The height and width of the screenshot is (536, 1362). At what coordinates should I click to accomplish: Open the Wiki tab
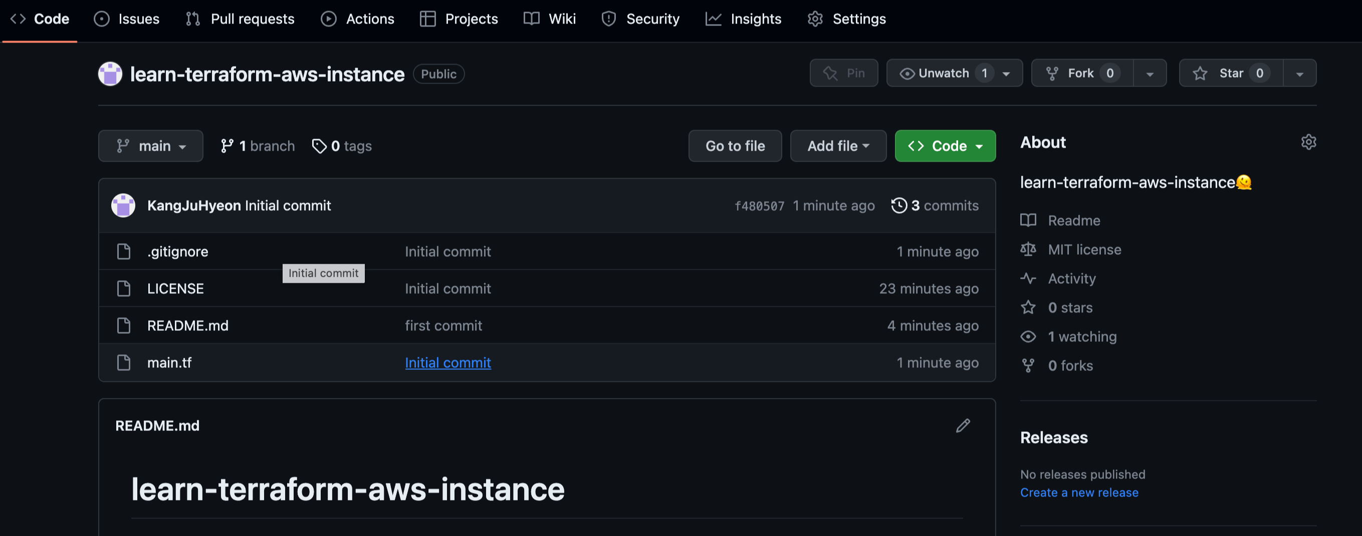(x=549, y=19)
